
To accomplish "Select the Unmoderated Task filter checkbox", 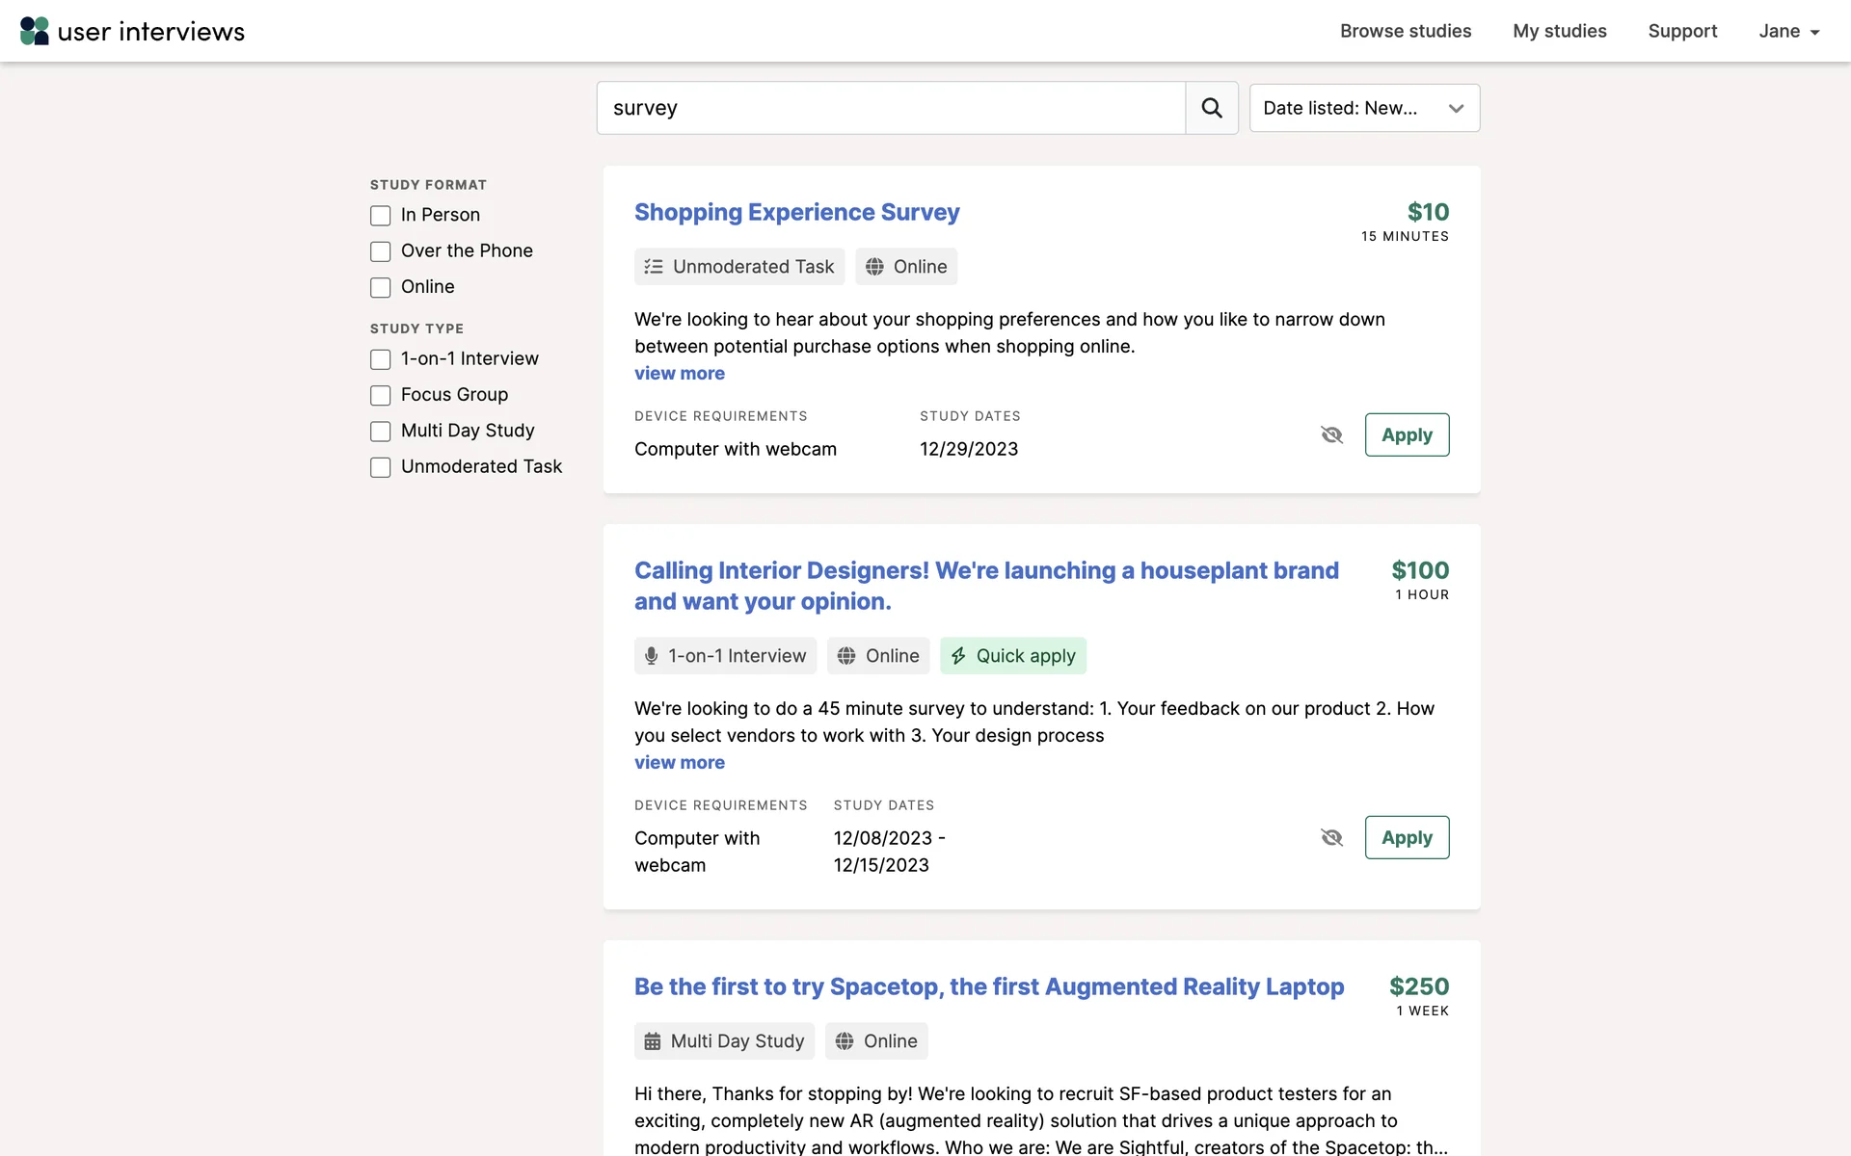I will (x=381, y=467).
